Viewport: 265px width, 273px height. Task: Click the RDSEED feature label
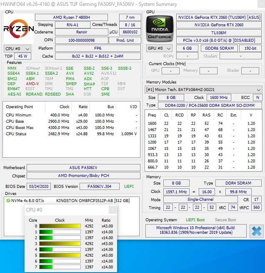click(x=53, y=94)
